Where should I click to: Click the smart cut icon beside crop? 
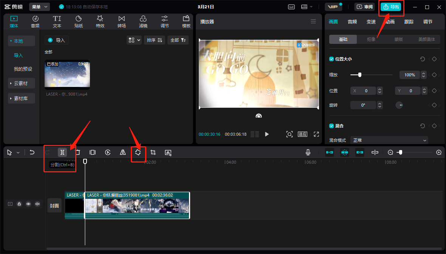168,153
